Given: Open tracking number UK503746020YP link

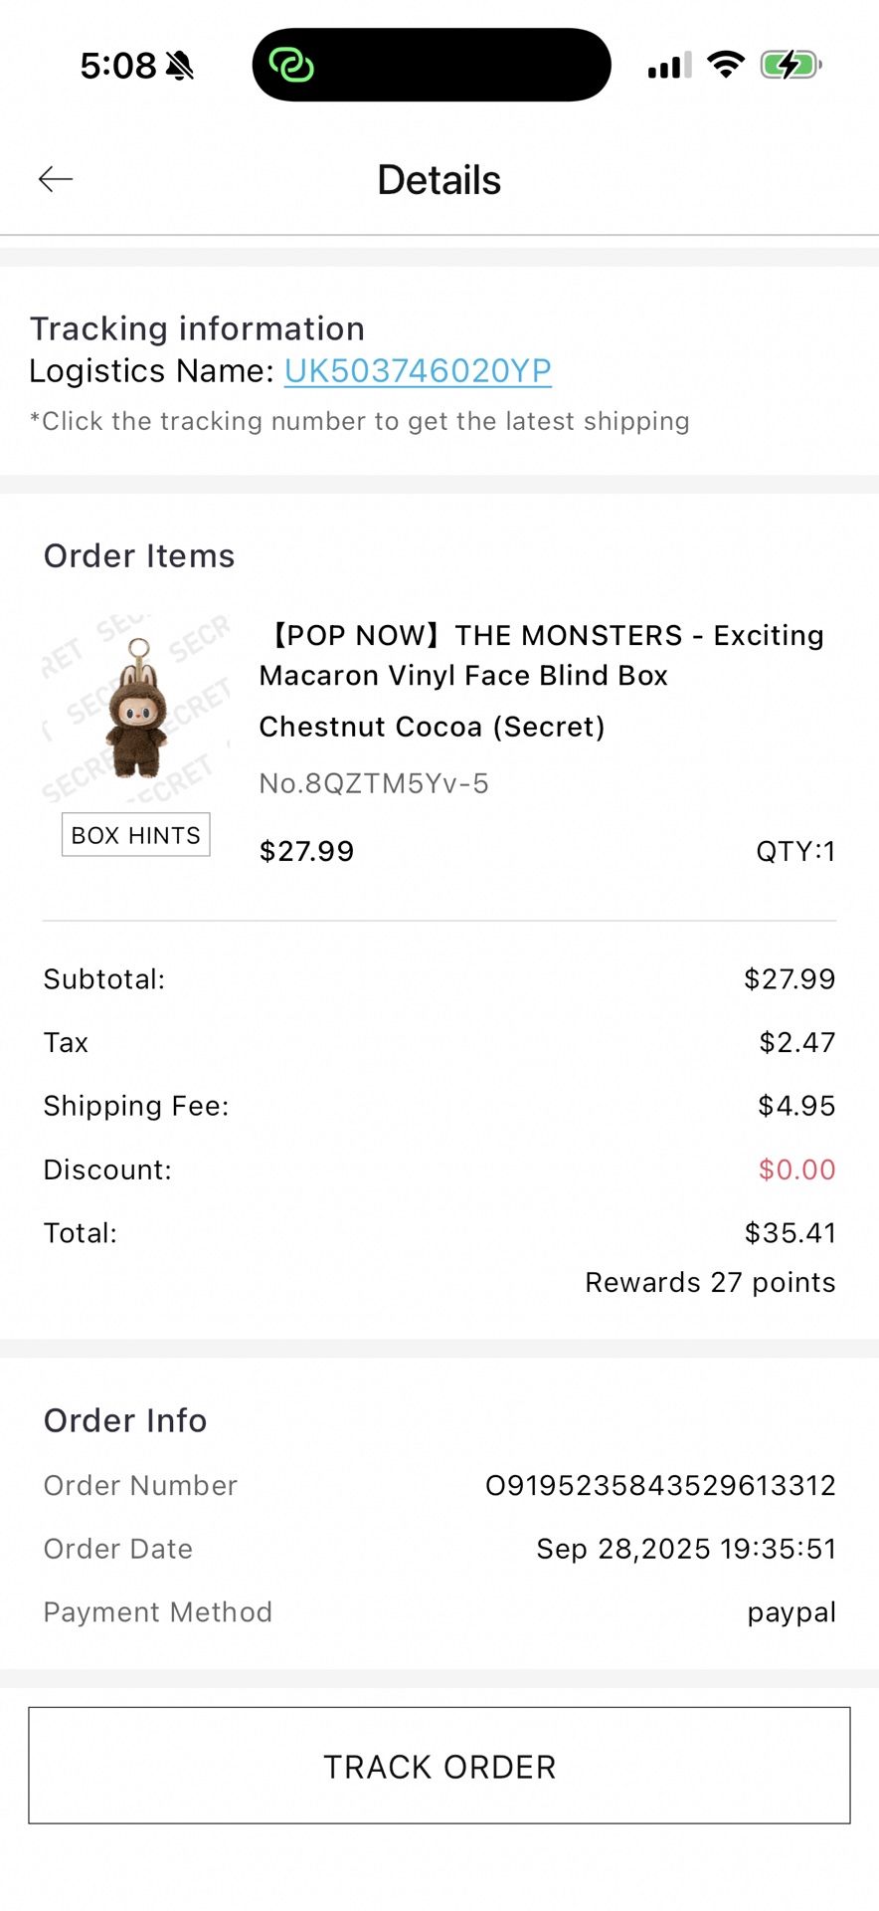Looking at the screenshot, I should (x=418, y=370).
